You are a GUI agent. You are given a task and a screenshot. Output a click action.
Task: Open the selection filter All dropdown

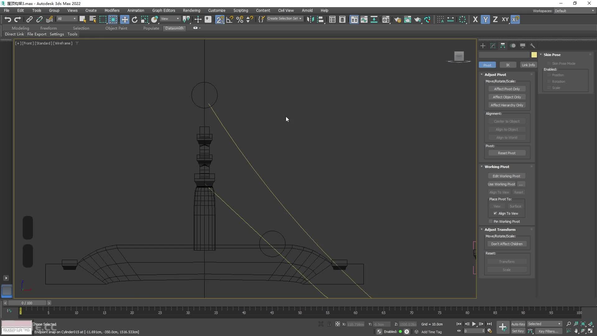point(67,19)
